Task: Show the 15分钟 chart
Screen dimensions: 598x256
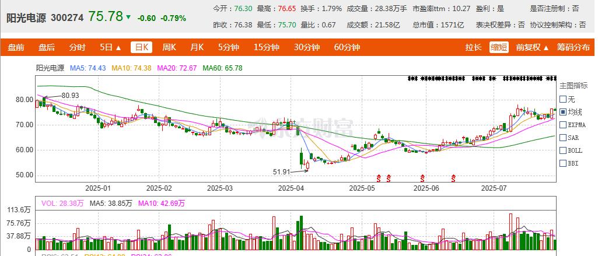Action: tap(267, 48)
